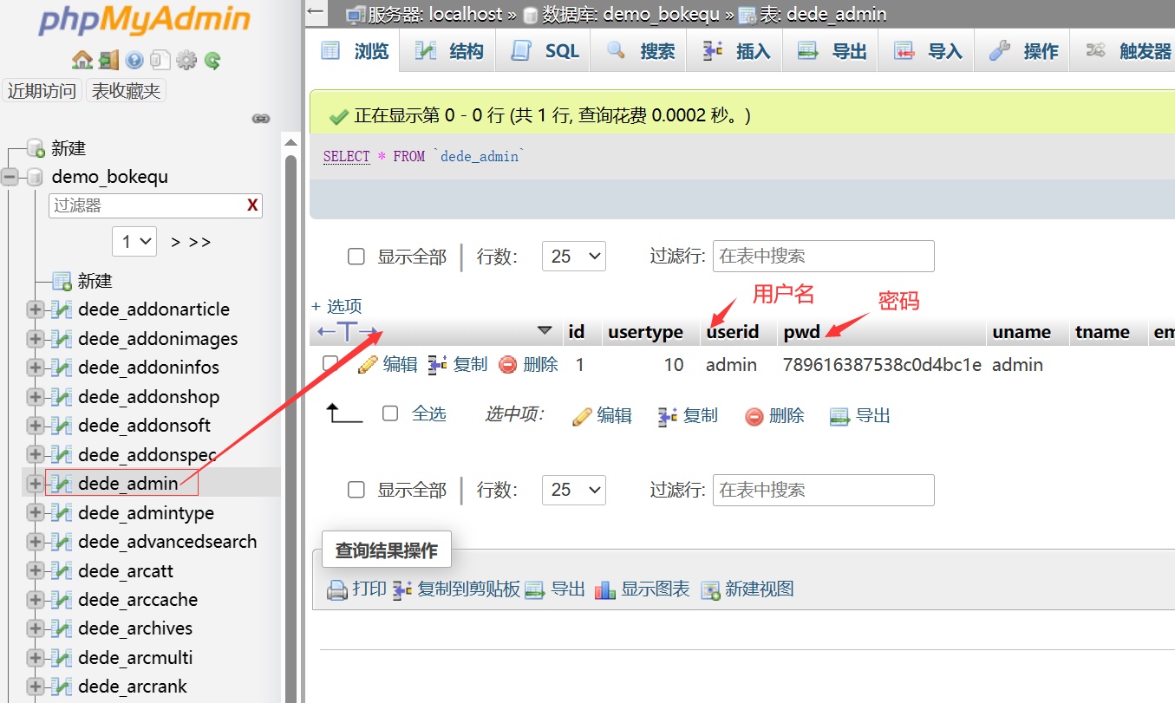The image size is (1175, 703).
Task: Expand the dede_arccache tree node
Action: pyautogui.click(x=35, y=600)
